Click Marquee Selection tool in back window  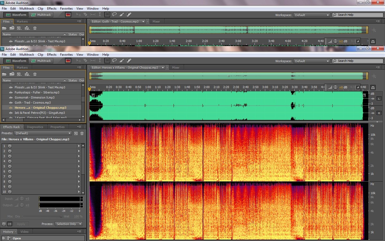[x=107, y=15]
